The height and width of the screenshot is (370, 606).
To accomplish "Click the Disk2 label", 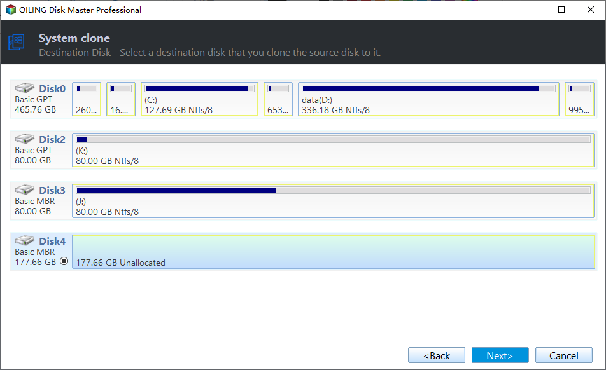I will [52, 140].
